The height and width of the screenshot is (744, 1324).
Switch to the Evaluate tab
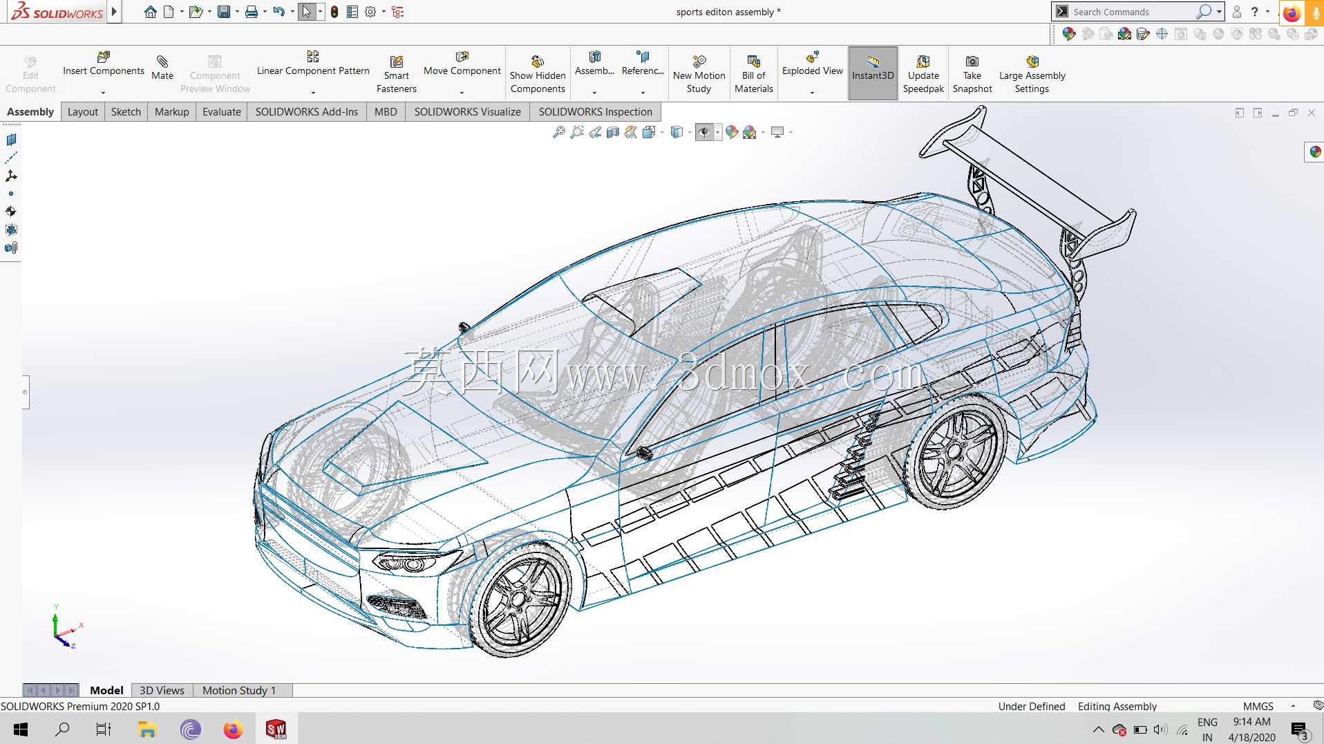click(221, 111)
